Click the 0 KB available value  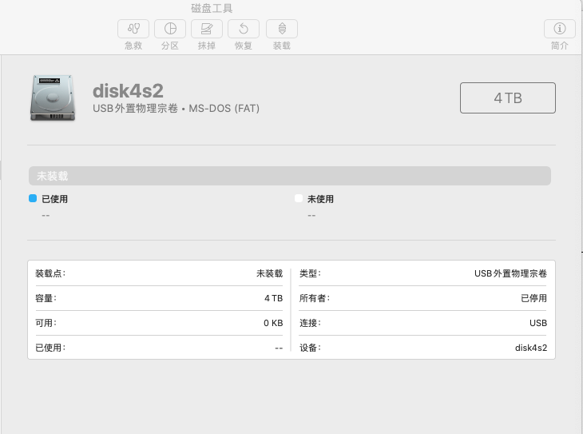tap(273, 323)
